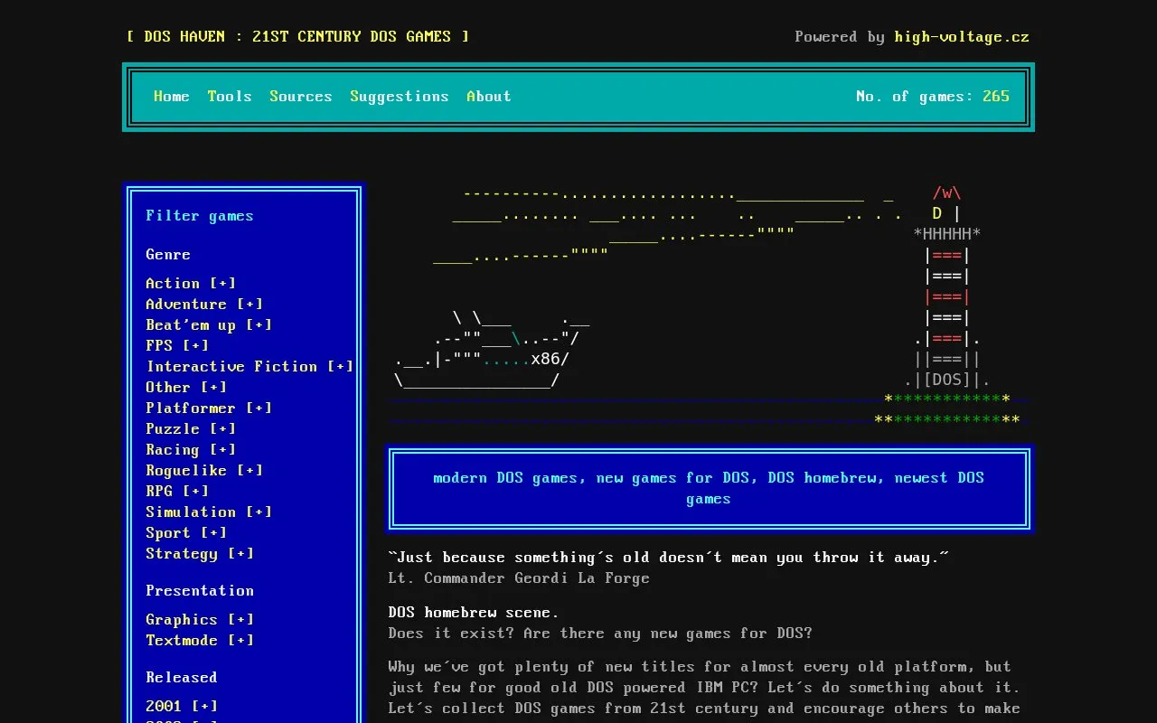Click the [+] next to Action
This screenshot has height=723, width=1157.
click(x=222, y=284)
